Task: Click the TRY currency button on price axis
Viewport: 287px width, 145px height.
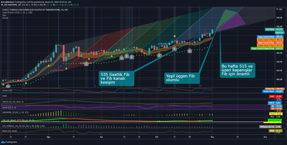Action: pos(280,10)
